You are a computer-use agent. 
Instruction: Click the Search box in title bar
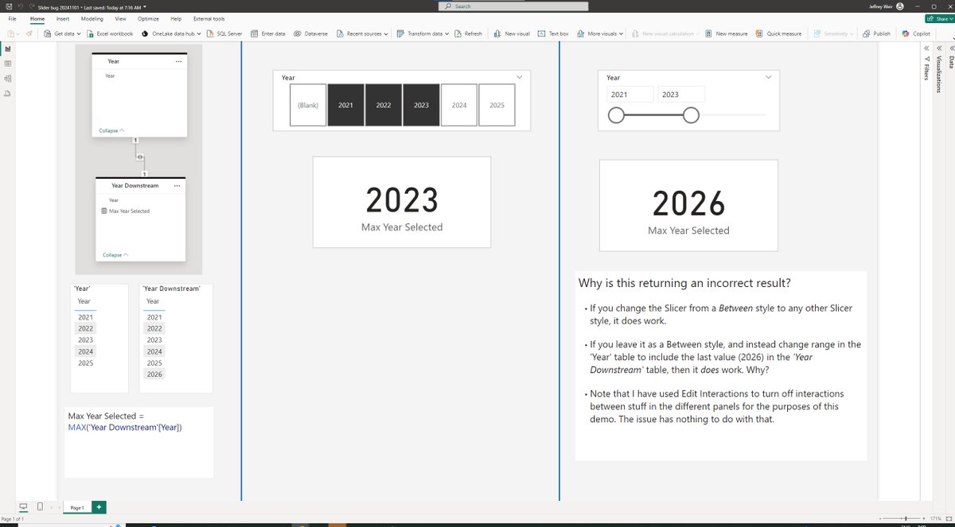[x=514, y=6]
